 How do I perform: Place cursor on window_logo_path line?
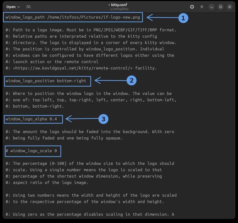73,17
